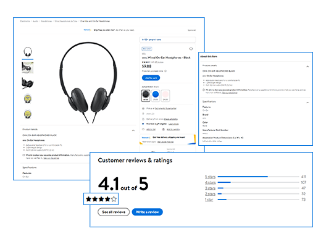Click the Add to registry icon
Screen dimensions: 326x244
coord(164,129)
